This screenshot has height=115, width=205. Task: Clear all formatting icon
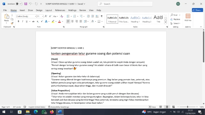tap(62, 16)
